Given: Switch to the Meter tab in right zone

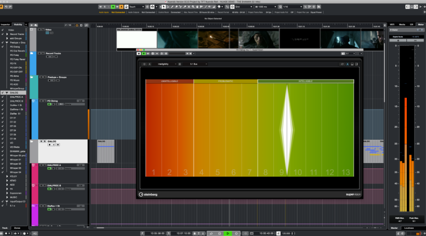Looking at the screenshot, I should (421, 25).
